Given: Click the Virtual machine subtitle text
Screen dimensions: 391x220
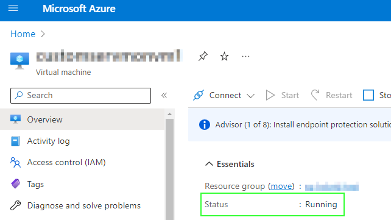Looking at the screenshot, I should tap(63, 73).
